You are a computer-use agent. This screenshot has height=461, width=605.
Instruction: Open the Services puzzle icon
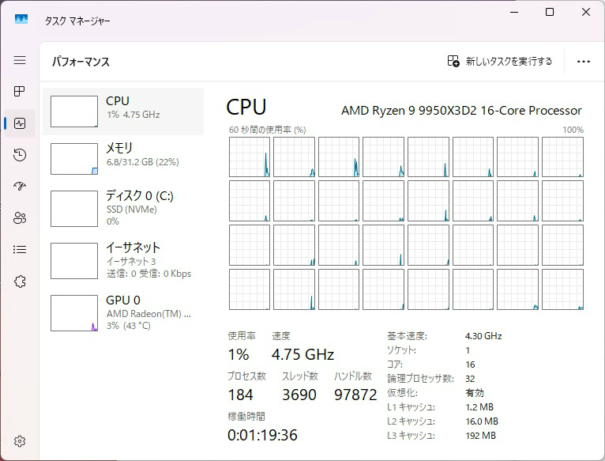click(20, 282)
